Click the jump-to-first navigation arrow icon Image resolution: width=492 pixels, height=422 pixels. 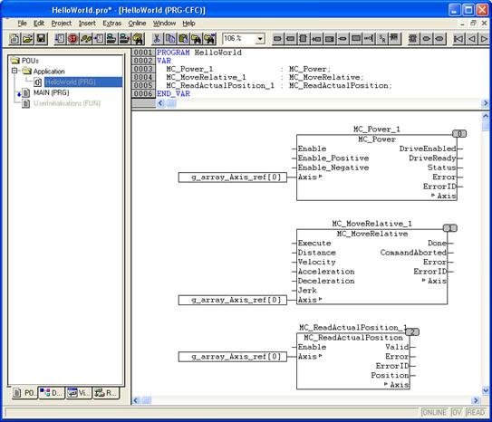coord(458,39)
